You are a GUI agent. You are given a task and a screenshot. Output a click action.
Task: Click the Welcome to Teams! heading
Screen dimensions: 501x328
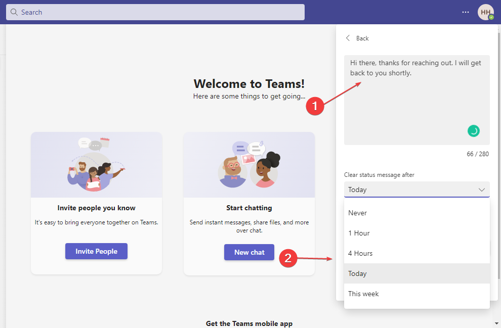tap(249, 83)
